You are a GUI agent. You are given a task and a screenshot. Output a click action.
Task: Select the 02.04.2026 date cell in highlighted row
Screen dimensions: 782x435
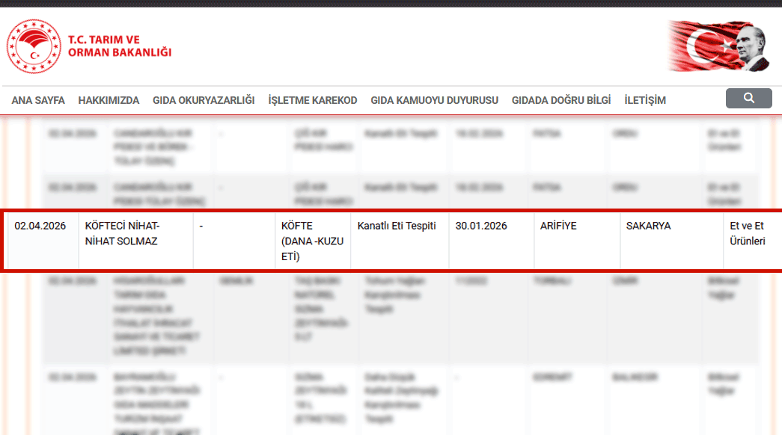point(40,226)
